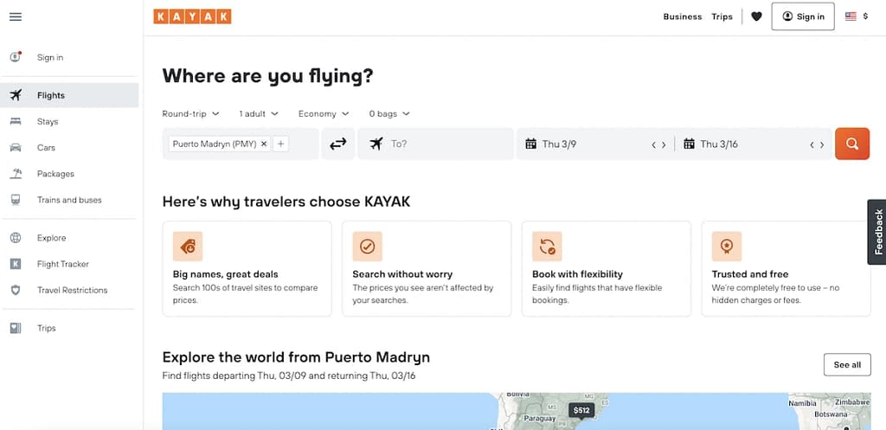Open Trips in the sidebar
The image size is (886, 430).
(69, 328)
